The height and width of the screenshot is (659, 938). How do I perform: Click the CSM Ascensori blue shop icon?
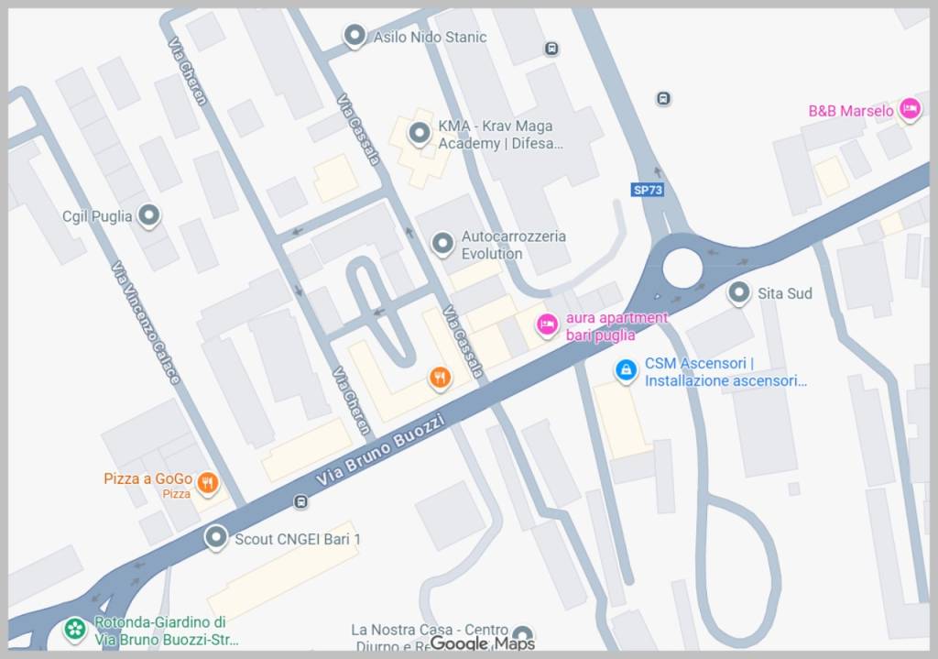click(626, 371)
